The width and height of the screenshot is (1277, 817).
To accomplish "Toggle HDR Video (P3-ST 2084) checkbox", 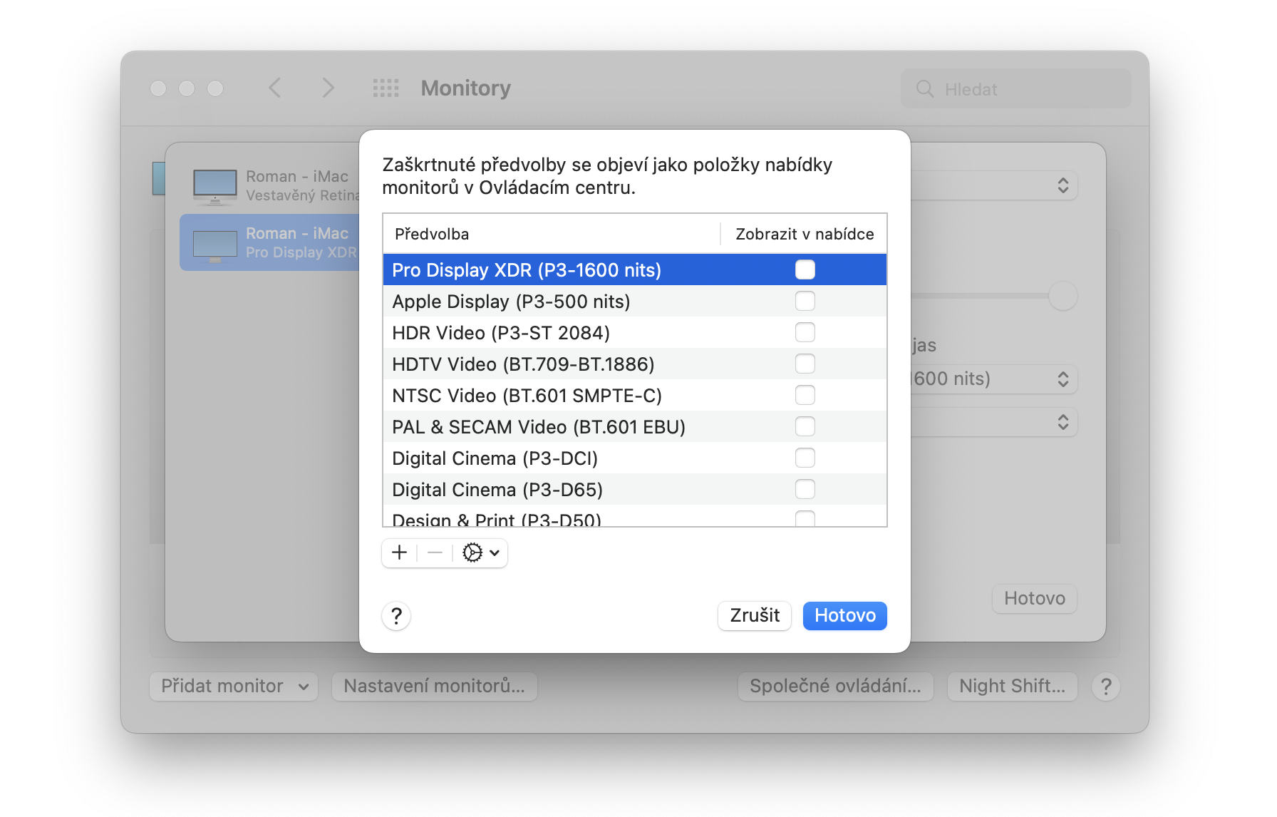I will coord(805,333).
